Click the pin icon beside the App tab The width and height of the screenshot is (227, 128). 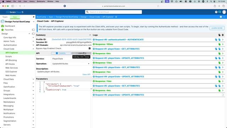click(33, 17)
